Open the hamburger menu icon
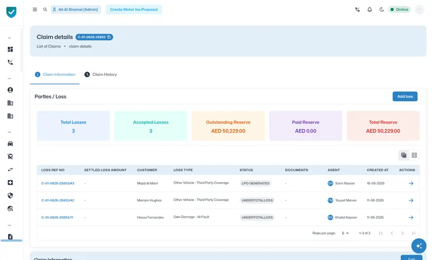Screen dimensions: 433x260 coord(35,9)
